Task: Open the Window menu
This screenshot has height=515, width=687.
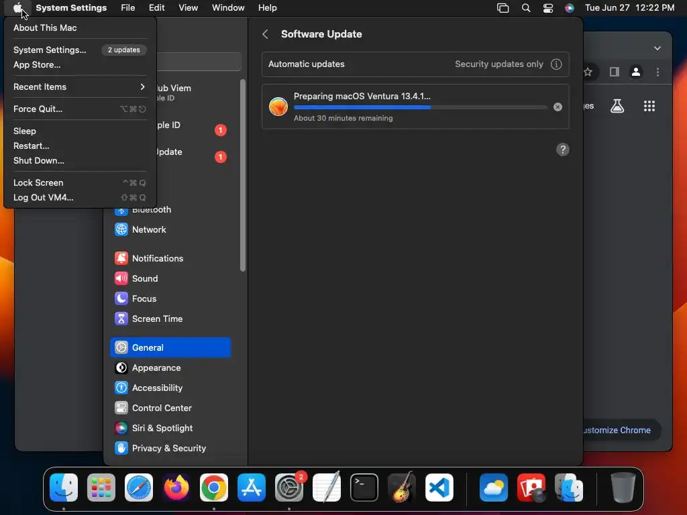Action: click(x=228, y=8)
